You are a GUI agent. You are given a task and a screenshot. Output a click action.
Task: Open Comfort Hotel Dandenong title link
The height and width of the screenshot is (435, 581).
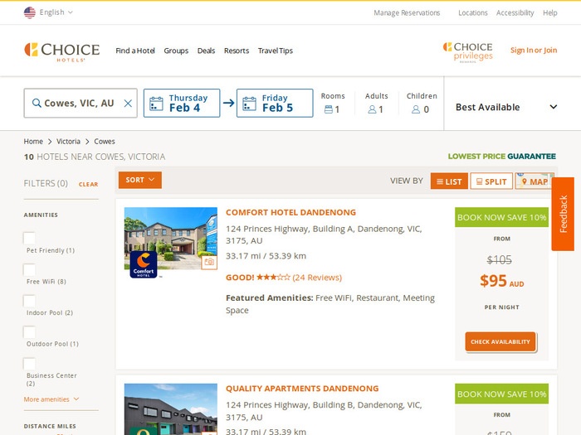pos(290,212)
